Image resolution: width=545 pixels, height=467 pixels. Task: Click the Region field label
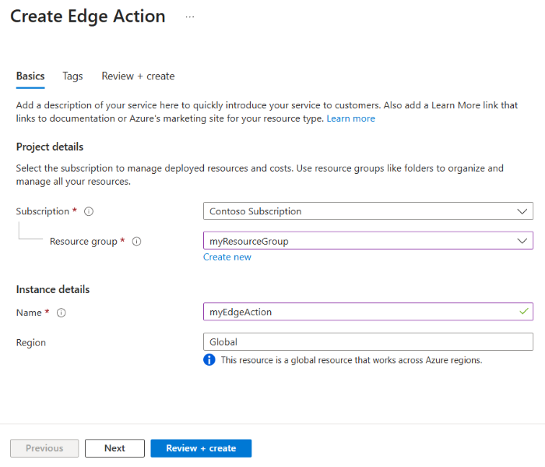pyautogui.click(x=31, y=343)
